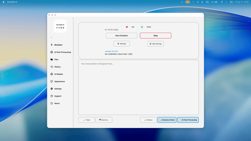The height and width of the screenshot is (141, 251).
Task: Open History from the sidebar
Action: tap(56, 67)
